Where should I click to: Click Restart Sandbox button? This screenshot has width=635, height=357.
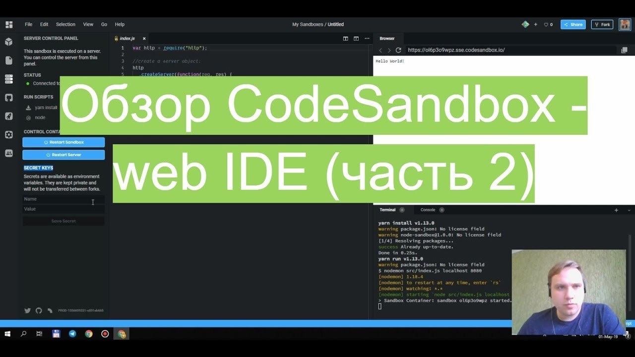[x=63, y=142]
